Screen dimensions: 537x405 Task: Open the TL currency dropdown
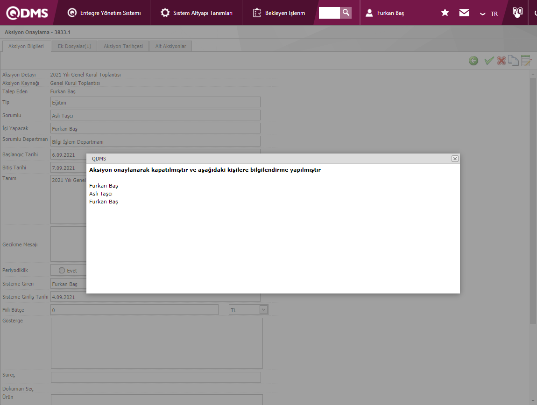[x=263, y=309]
